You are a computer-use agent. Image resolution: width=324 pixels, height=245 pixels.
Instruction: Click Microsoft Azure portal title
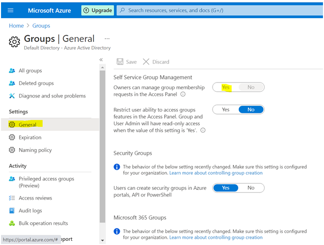[x=50, y=10]
